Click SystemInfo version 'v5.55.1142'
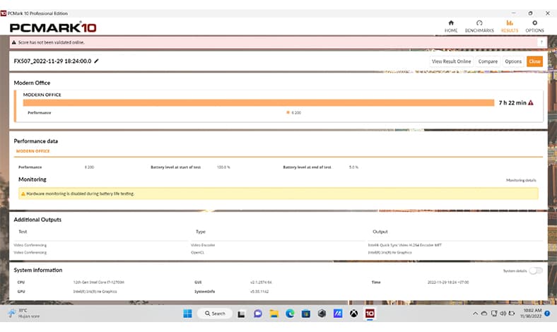557x332 pixels. point(259,292)
